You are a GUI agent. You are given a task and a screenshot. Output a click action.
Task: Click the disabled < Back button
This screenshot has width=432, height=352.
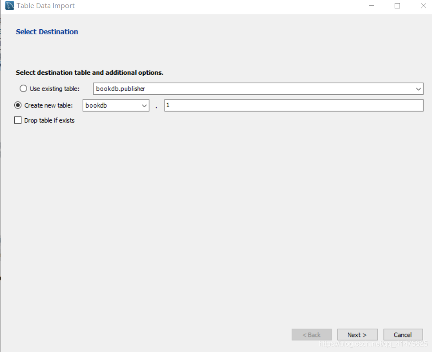tap(311, 335)
